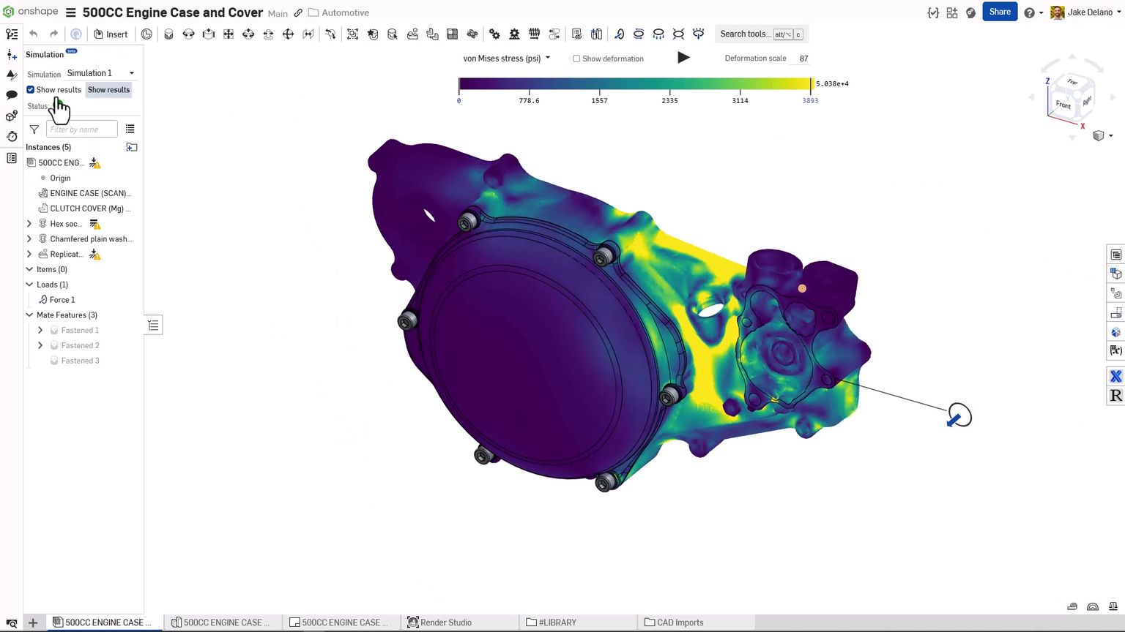Enable the Show deformation checkbox
1125x632 pixels.
coord(576,59)
